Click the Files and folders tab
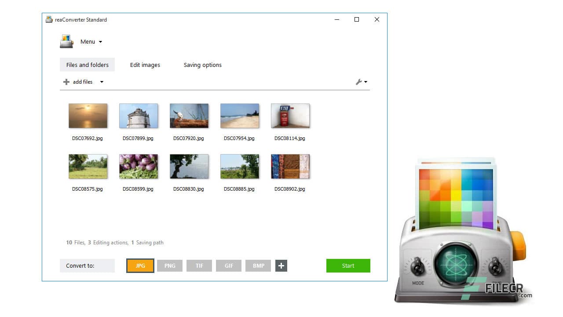 click(87, 65)
